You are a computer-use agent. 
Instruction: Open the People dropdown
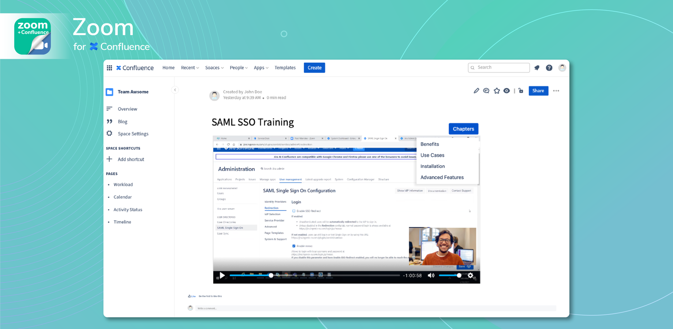pyautogui.click(x=239, y=68)
